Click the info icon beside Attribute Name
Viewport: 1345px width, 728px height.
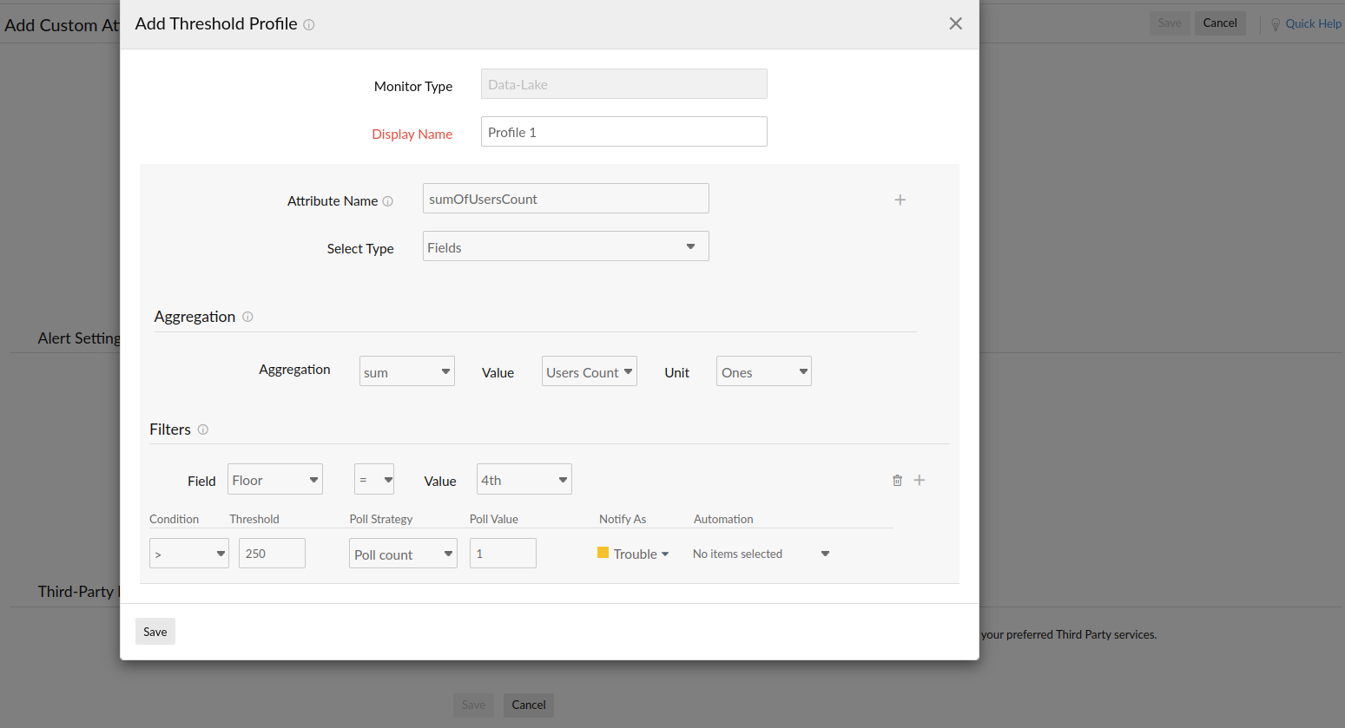pos(389,200)
